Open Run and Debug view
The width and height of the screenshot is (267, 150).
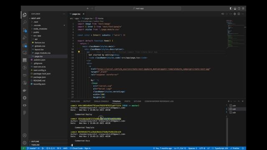(x=25, y=37)
